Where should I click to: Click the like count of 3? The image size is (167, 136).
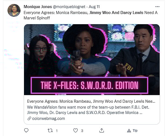[82, 131]
